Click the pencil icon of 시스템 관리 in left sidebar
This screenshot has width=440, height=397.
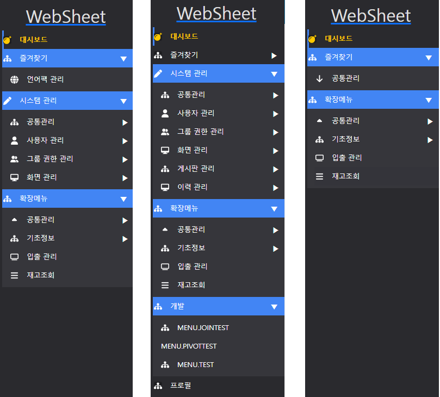(x=7, y=101)
